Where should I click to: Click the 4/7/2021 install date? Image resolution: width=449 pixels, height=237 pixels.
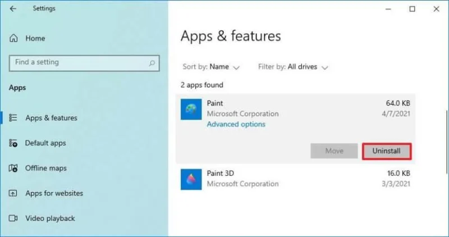[x=396, y=114]
